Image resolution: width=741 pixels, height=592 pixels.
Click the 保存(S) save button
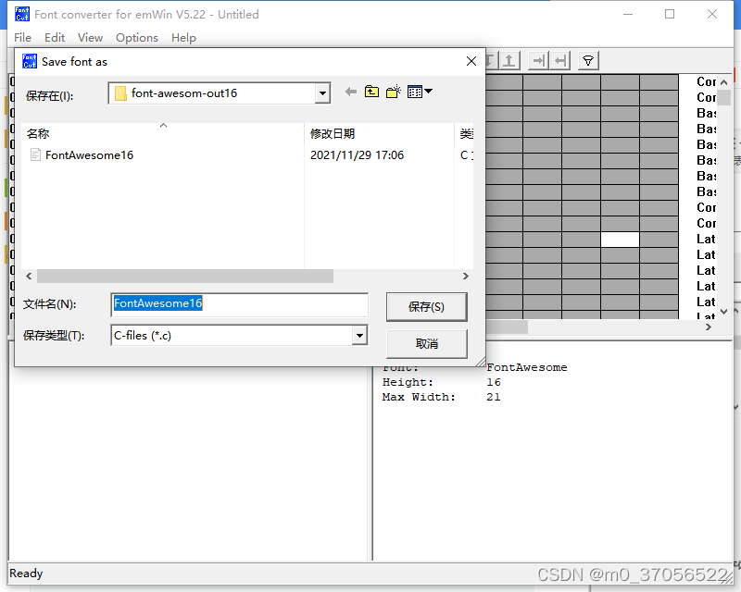pos(427,307)
